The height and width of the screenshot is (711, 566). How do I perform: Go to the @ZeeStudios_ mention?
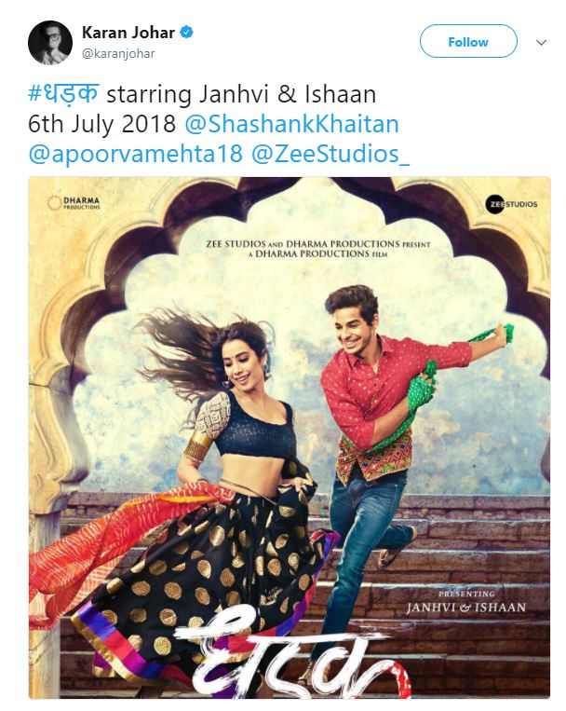pyautogui.click(x=330, y=153)
